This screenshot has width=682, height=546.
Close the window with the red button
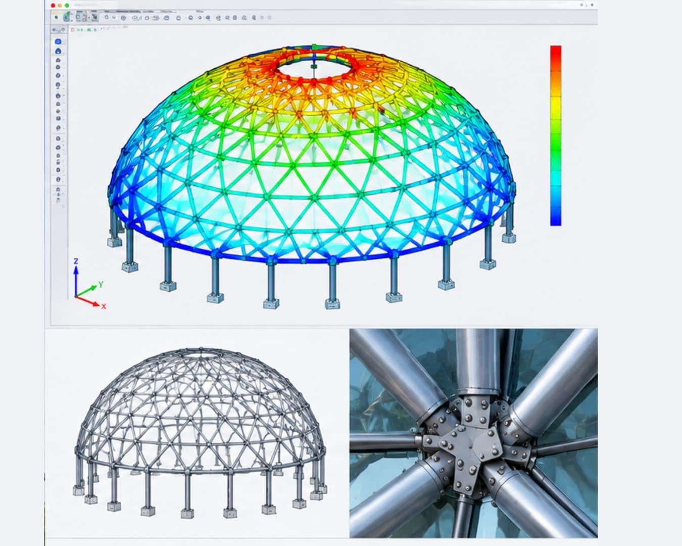(x=54, y=5)
